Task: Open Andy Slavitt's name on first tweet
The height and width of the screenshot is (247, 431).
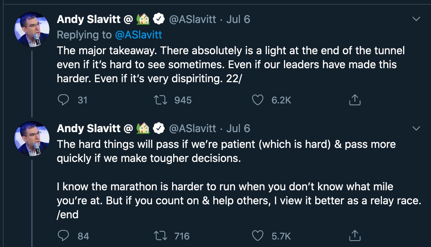Action: [x=89, y=19]
